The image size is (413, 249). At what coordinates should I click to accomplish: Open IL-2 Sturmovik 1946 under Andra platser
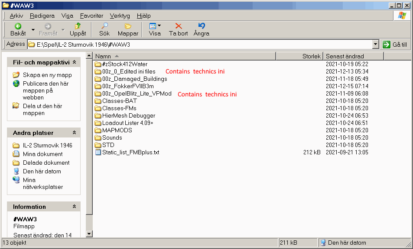[x=47, y=145]
